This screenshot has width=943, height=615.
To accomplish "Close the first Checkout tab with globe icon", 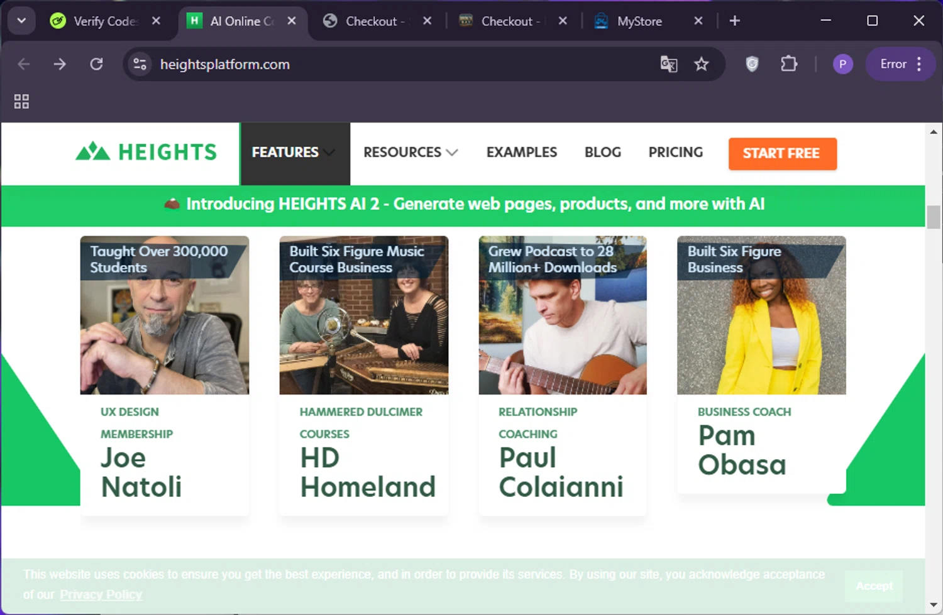I will (427, 21).
